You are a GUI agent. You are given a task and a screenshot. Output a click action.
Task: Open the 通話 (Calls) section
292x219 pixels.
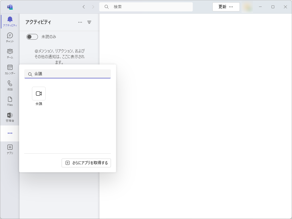coord(10,86)
